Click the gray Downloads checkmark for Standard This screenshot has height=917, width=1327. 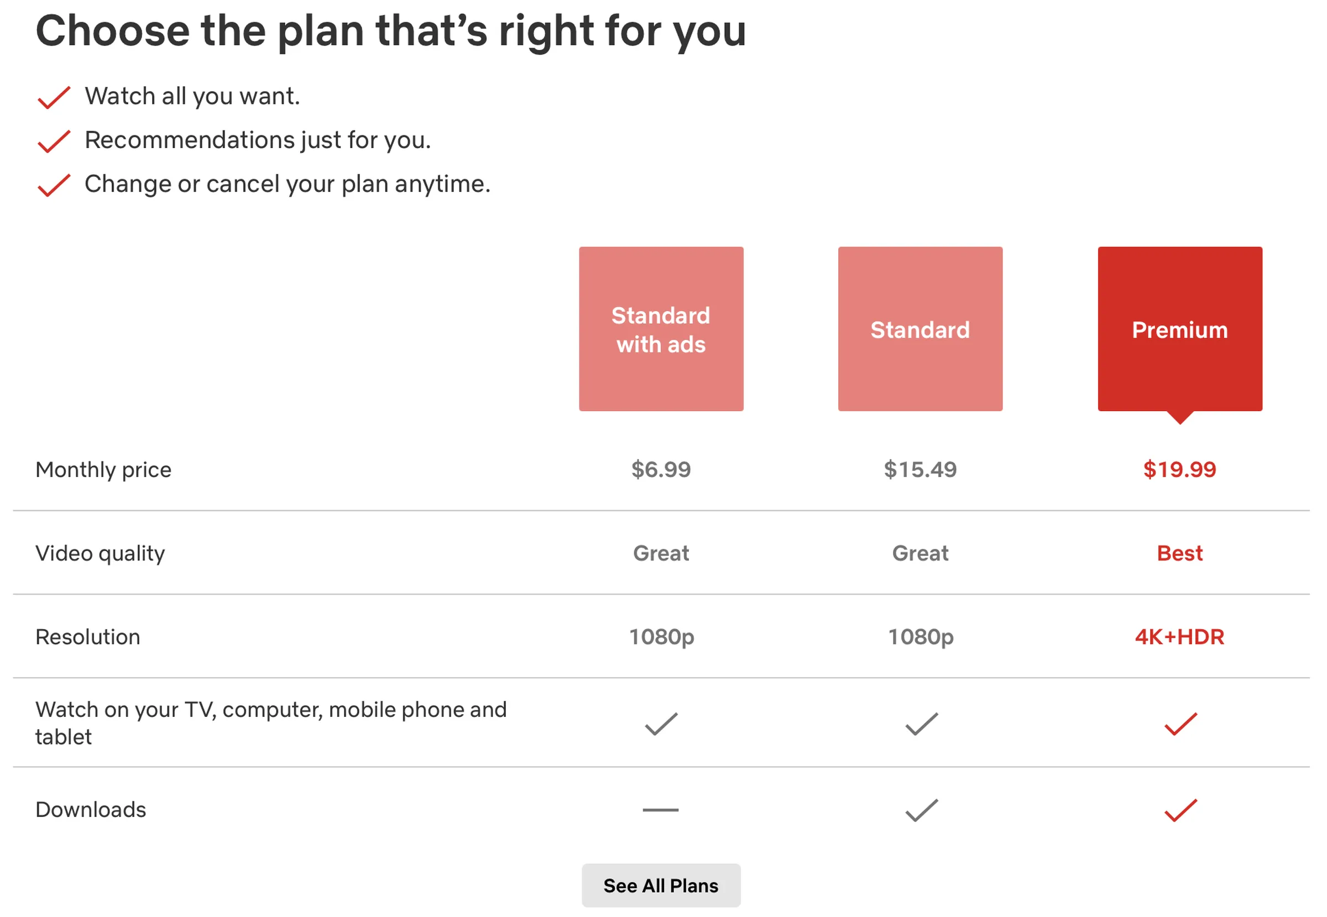coord(921,810)
